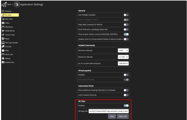Click the Video camera sidebar icon
The image size is (187, 120).
click(x=3, y=23)
